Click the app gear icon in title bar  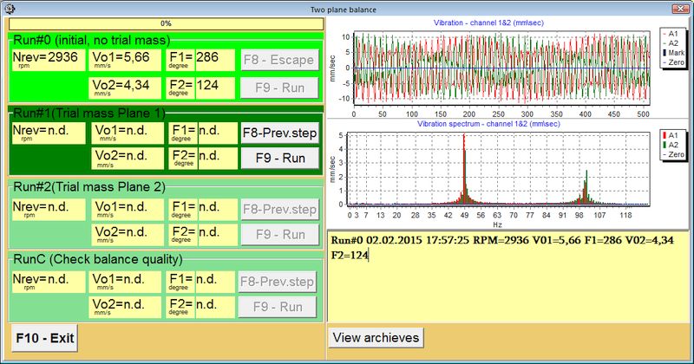tap(10, 9)
